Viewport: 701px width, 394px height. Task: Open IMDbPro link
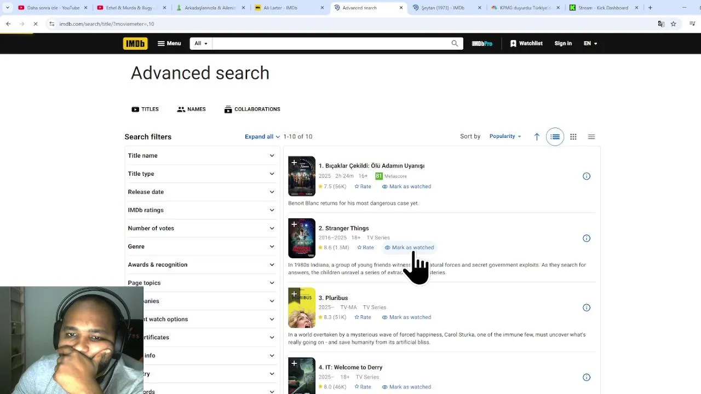[x=482, y=43]
